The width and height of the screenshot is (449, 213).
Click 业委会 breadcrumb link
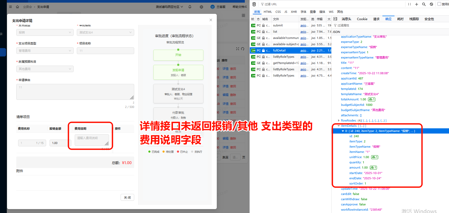pyautogui.click(x=27, y=7)
